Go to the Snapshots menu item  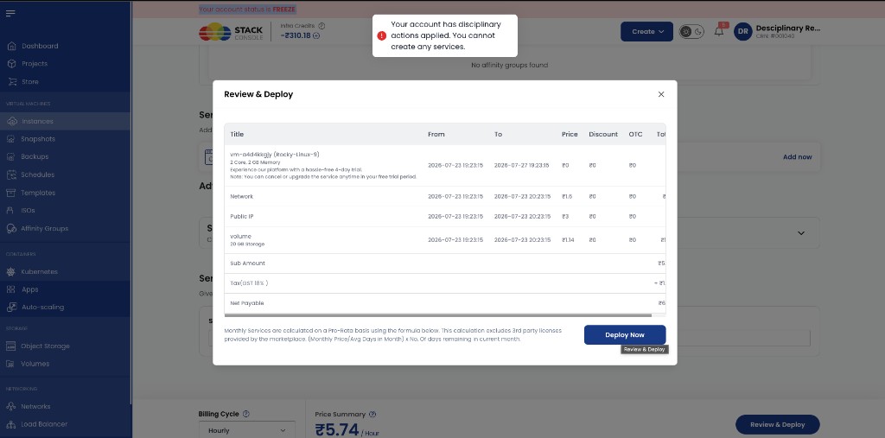click(x=38, y=139)
